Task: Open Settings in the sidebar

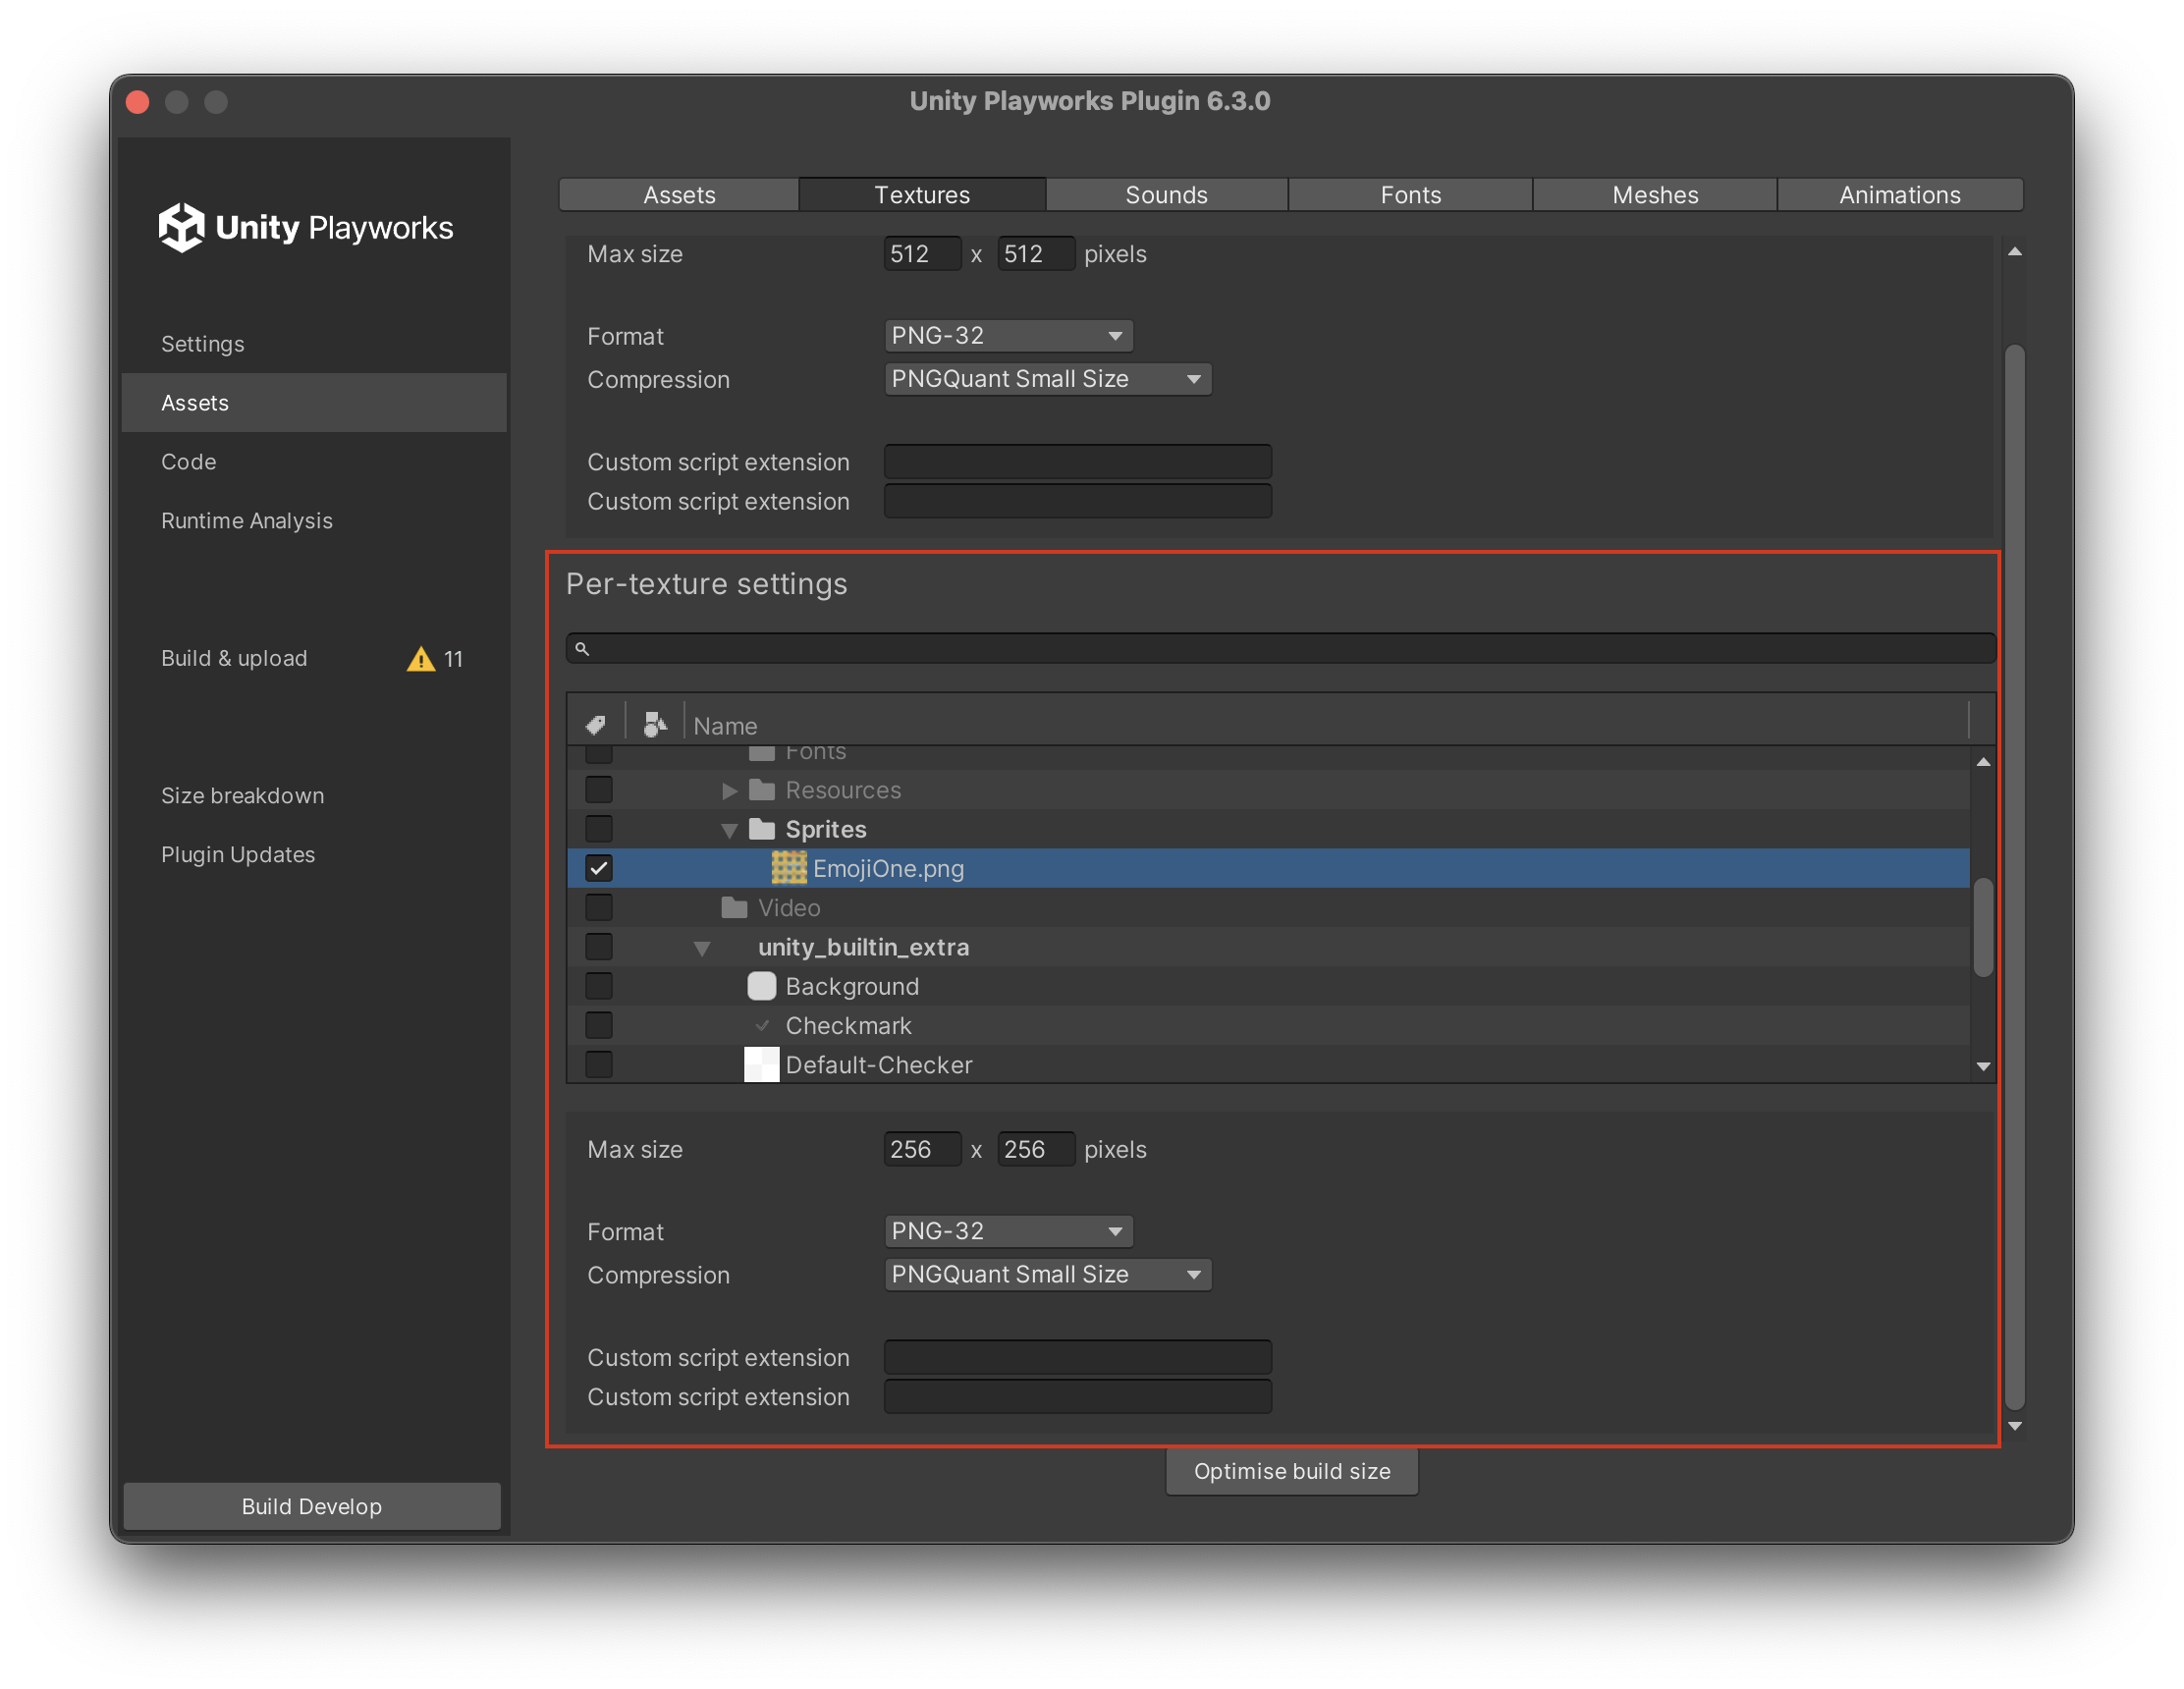Action: pyautogui.click(x=314, y=344)
